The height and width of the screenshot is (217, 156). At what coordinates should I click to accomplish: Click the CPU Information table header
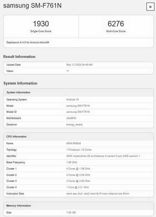[78, 136]
